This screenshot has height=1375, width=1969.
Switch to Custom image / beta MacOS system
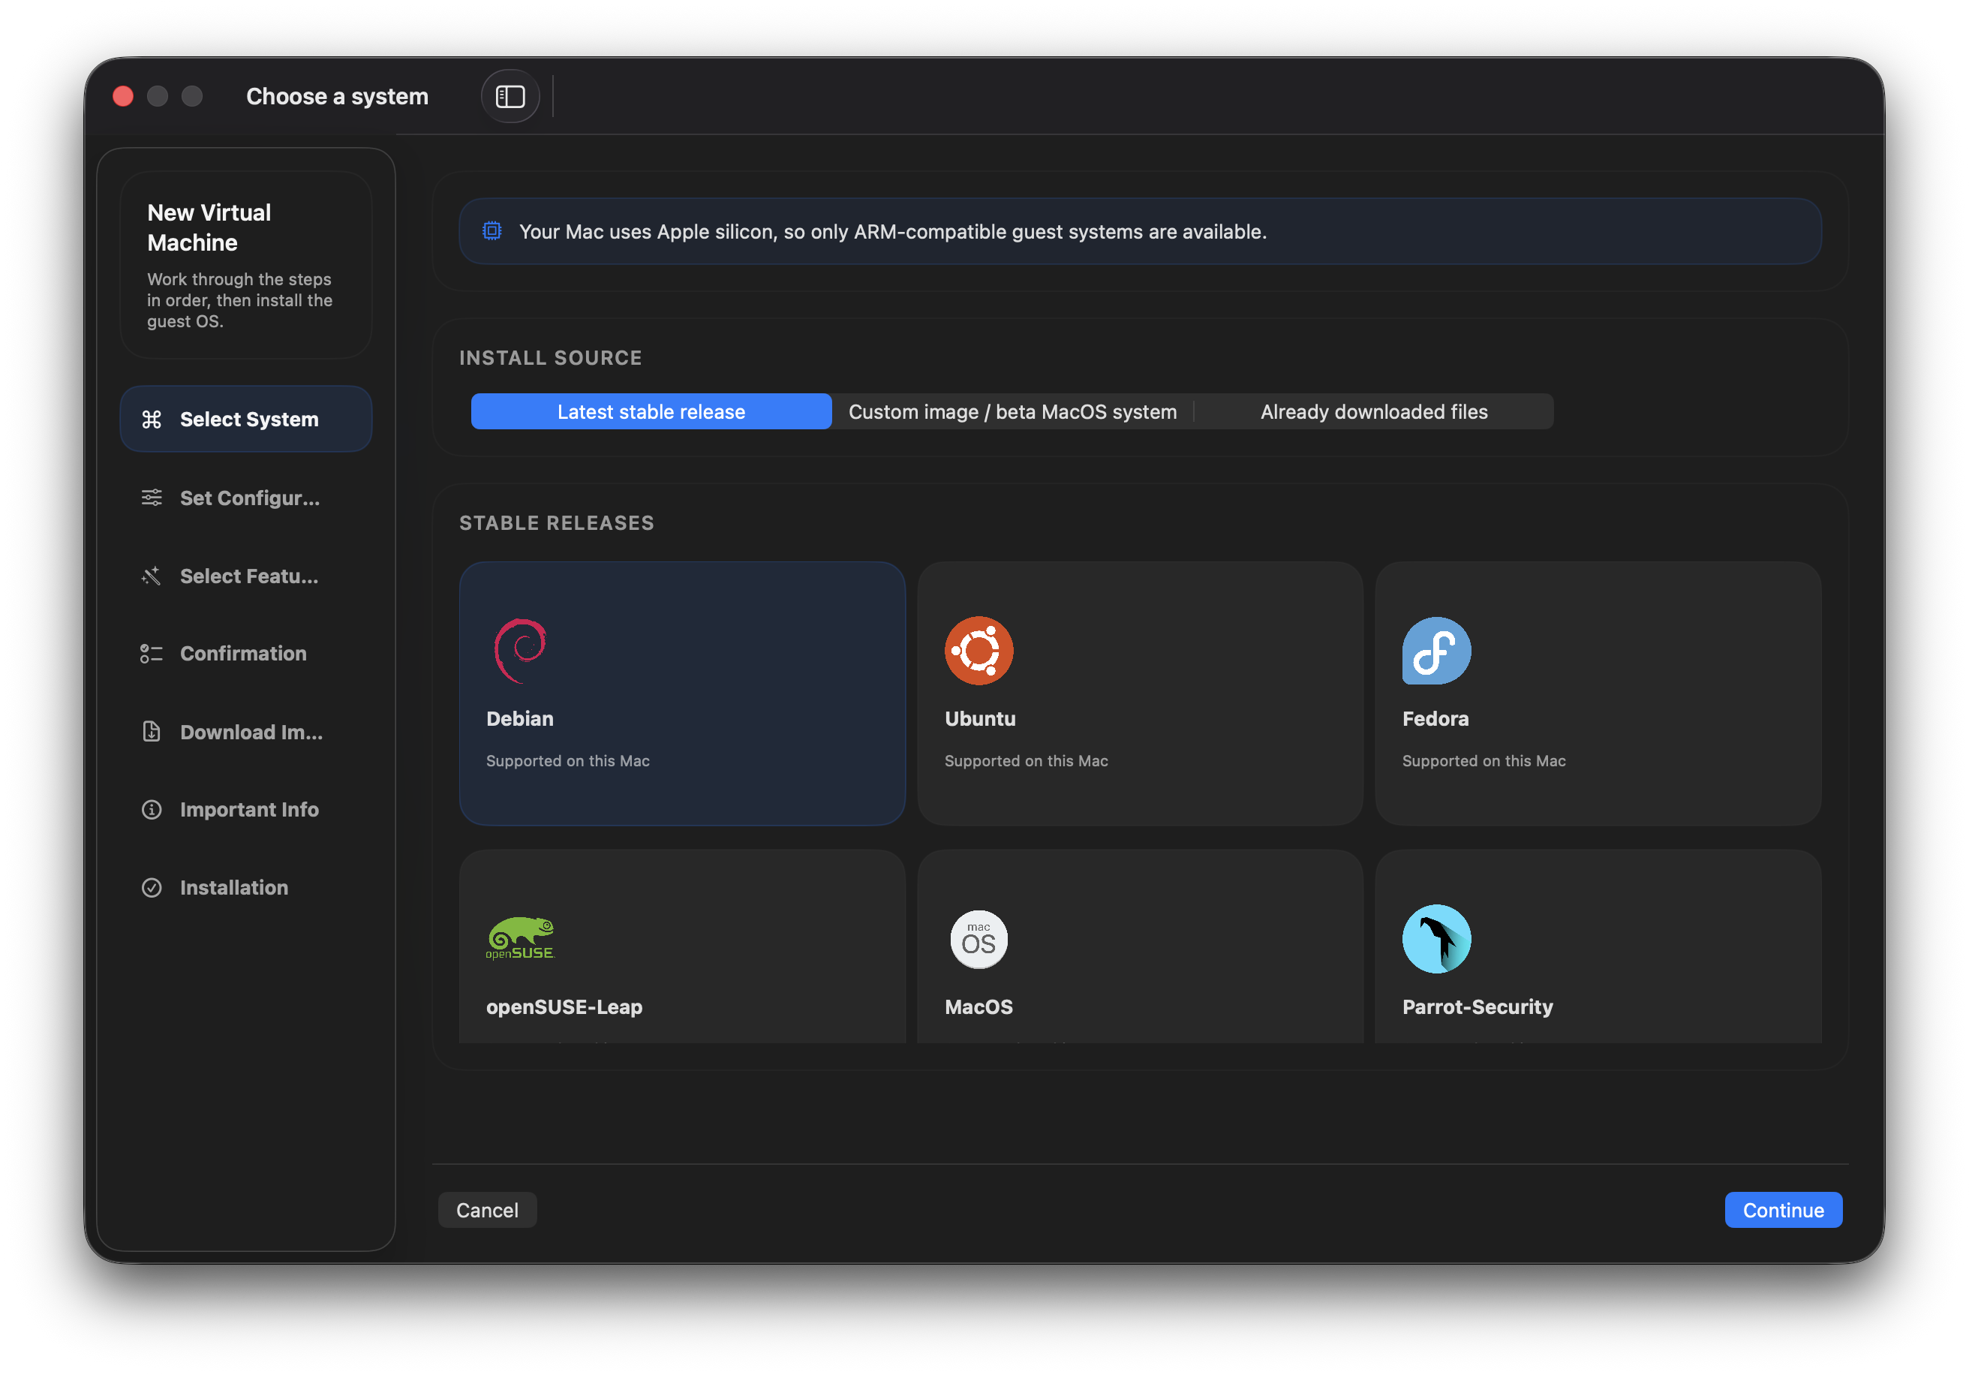tap(1013, 412)
